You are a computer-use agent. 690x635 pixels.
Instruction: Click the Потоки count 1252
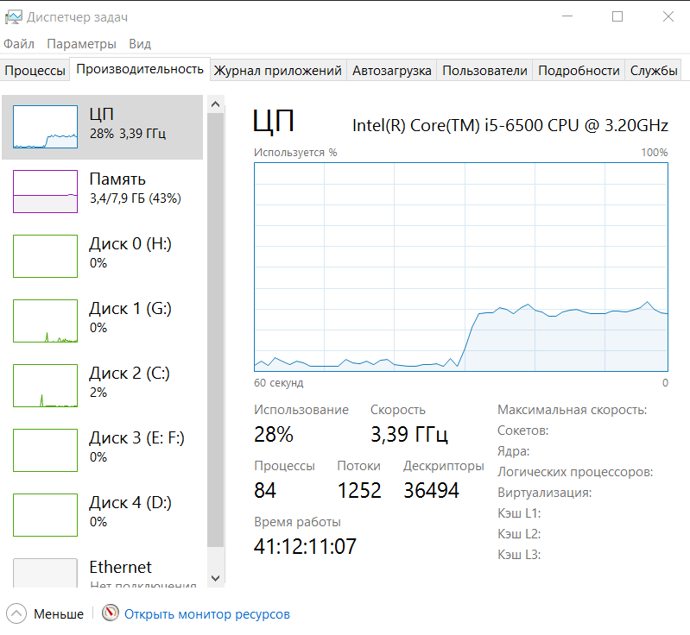pos(359,490)
